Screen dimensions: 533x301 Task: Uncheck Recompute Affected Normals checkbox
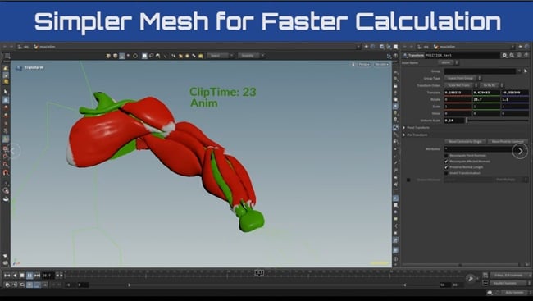[446, 162]
